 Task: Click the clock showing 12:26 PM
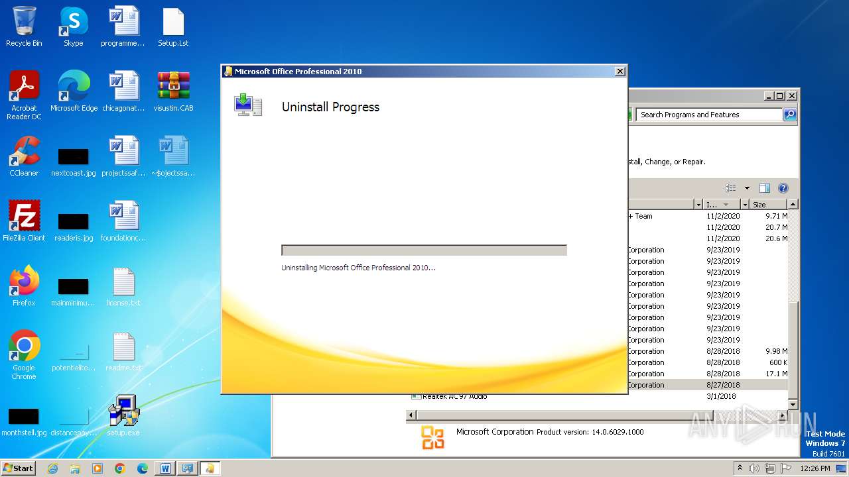[x=815, y=468]
